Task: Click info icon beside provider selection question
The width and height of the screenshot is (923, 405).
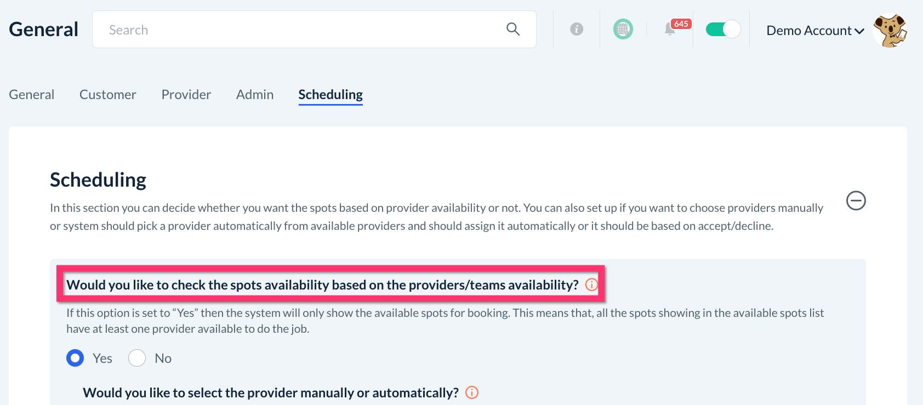Action: click(472, 392)
